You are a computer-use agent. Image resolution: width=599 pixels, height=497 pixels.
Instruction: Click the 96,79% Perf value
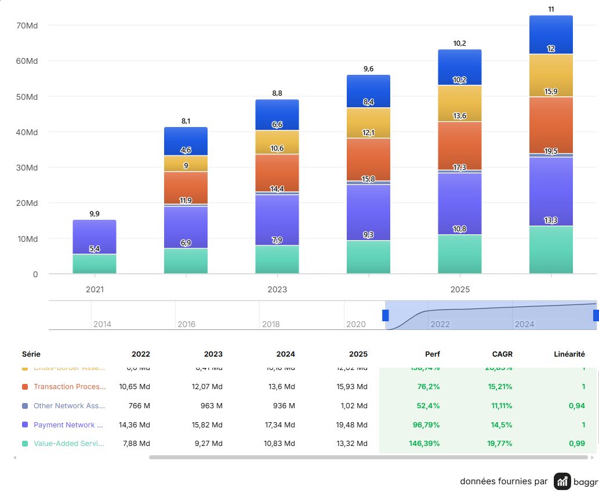426,425
